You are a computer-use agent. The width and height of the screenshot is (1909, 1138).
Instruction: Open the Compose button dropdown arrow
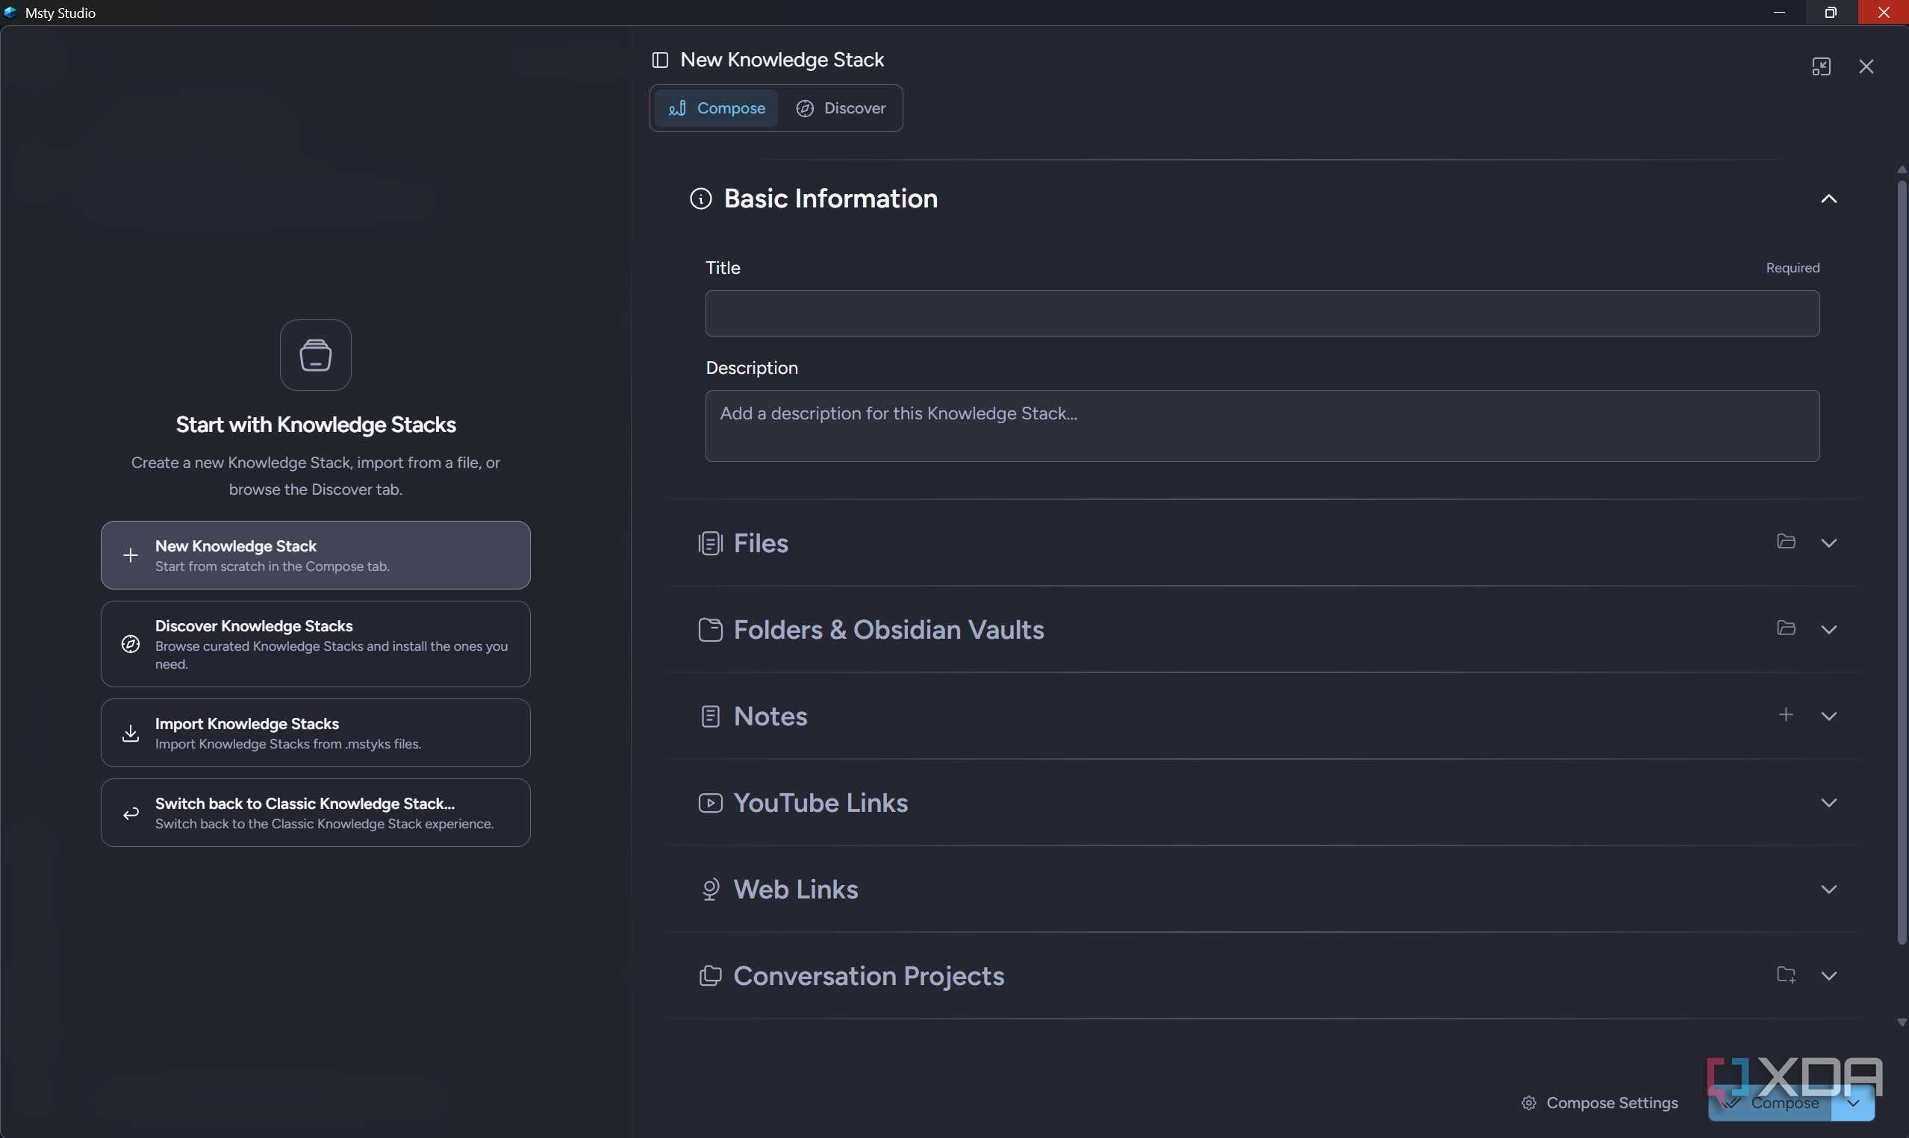pyautogui.click(x=1852, y=1104)
